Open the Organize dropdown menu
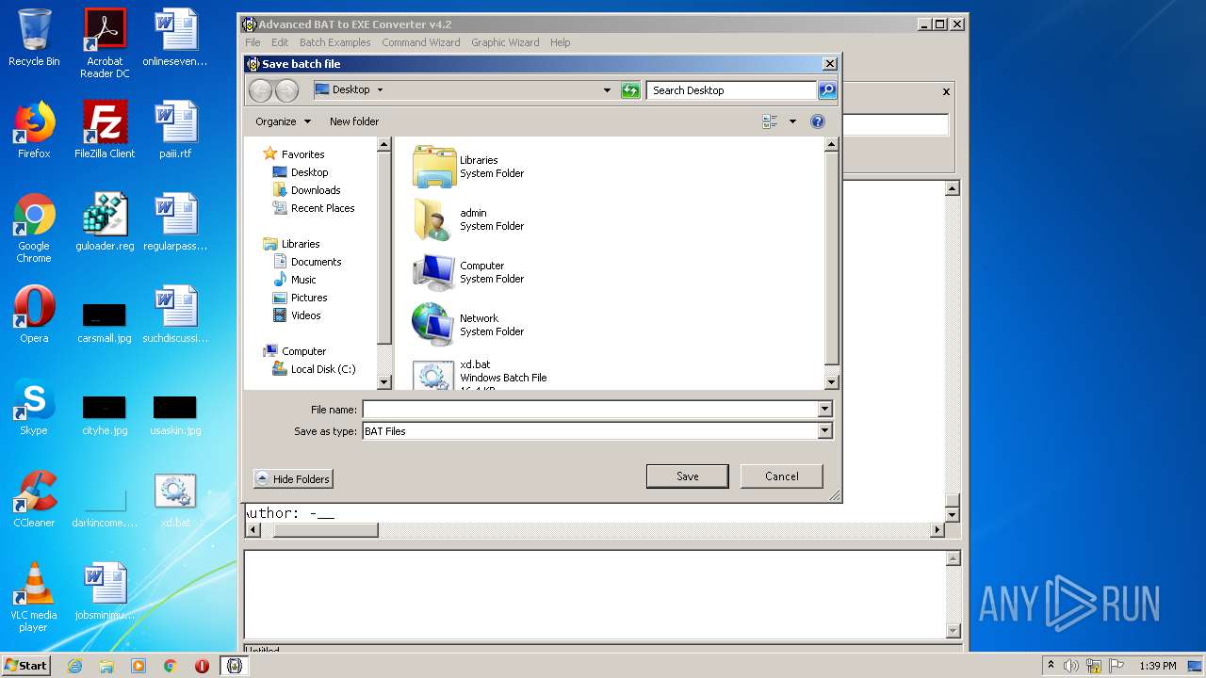The width and height of the screenshot is (1206, 678). [283, 121]
